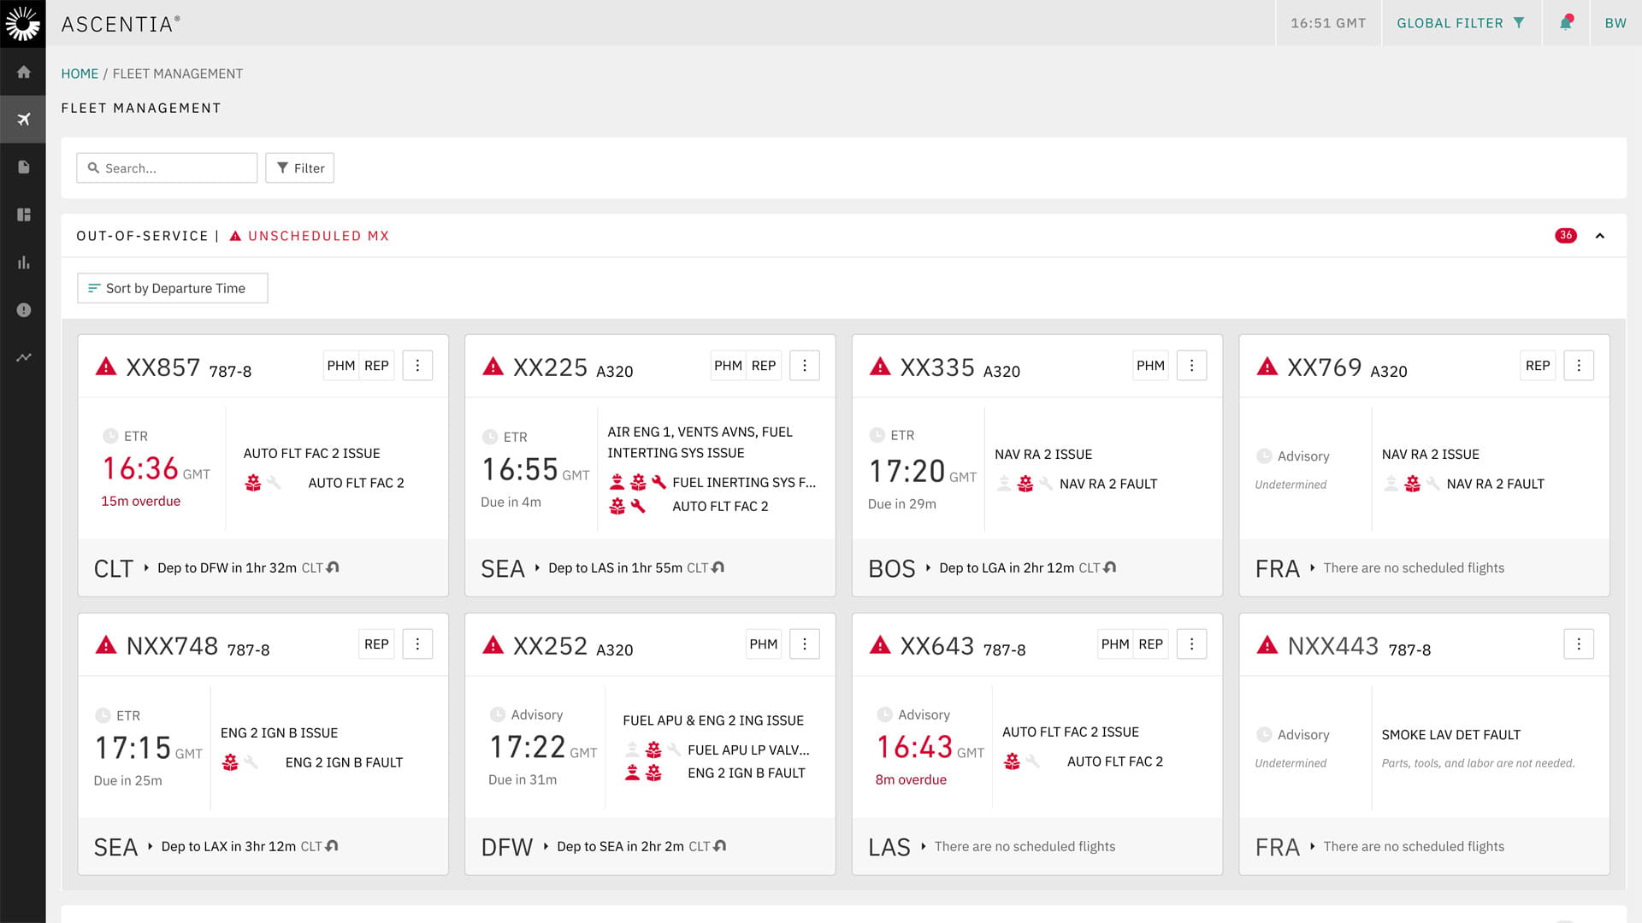Toggle the PHM tag on XX335
Image resolution: width=1642 pixels, height=923 pixels.
tap(1150, 366)
